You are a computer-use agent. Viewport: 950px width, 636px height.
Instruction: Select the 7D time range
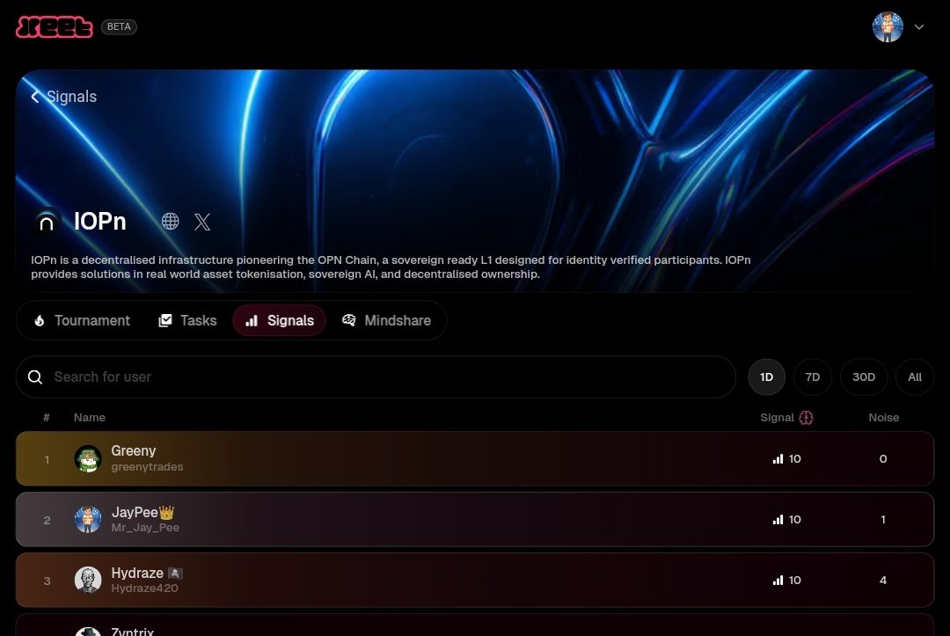click(813, 376)
